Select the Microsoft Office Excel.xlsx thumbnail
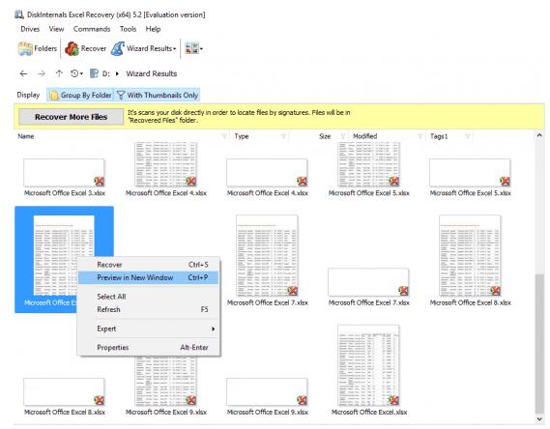The image size is (550, 429). 368,365
